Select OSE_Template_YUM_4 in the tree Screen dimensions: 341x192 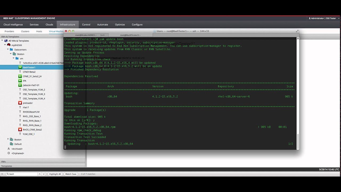click(34, 98)
